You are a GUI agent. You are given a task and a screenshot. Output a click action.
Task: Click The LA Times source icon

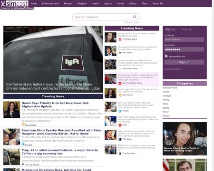tap(23, 164)
